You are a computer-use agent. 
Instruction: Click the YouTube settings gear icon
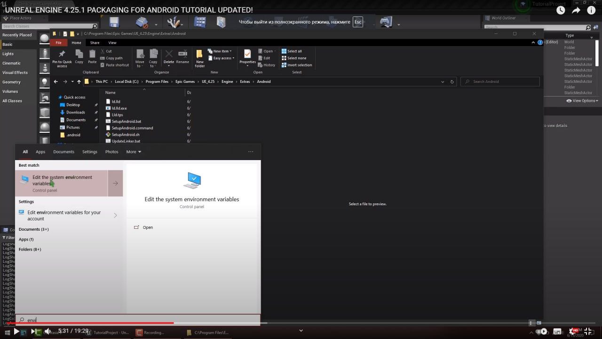tap(574, 331)
